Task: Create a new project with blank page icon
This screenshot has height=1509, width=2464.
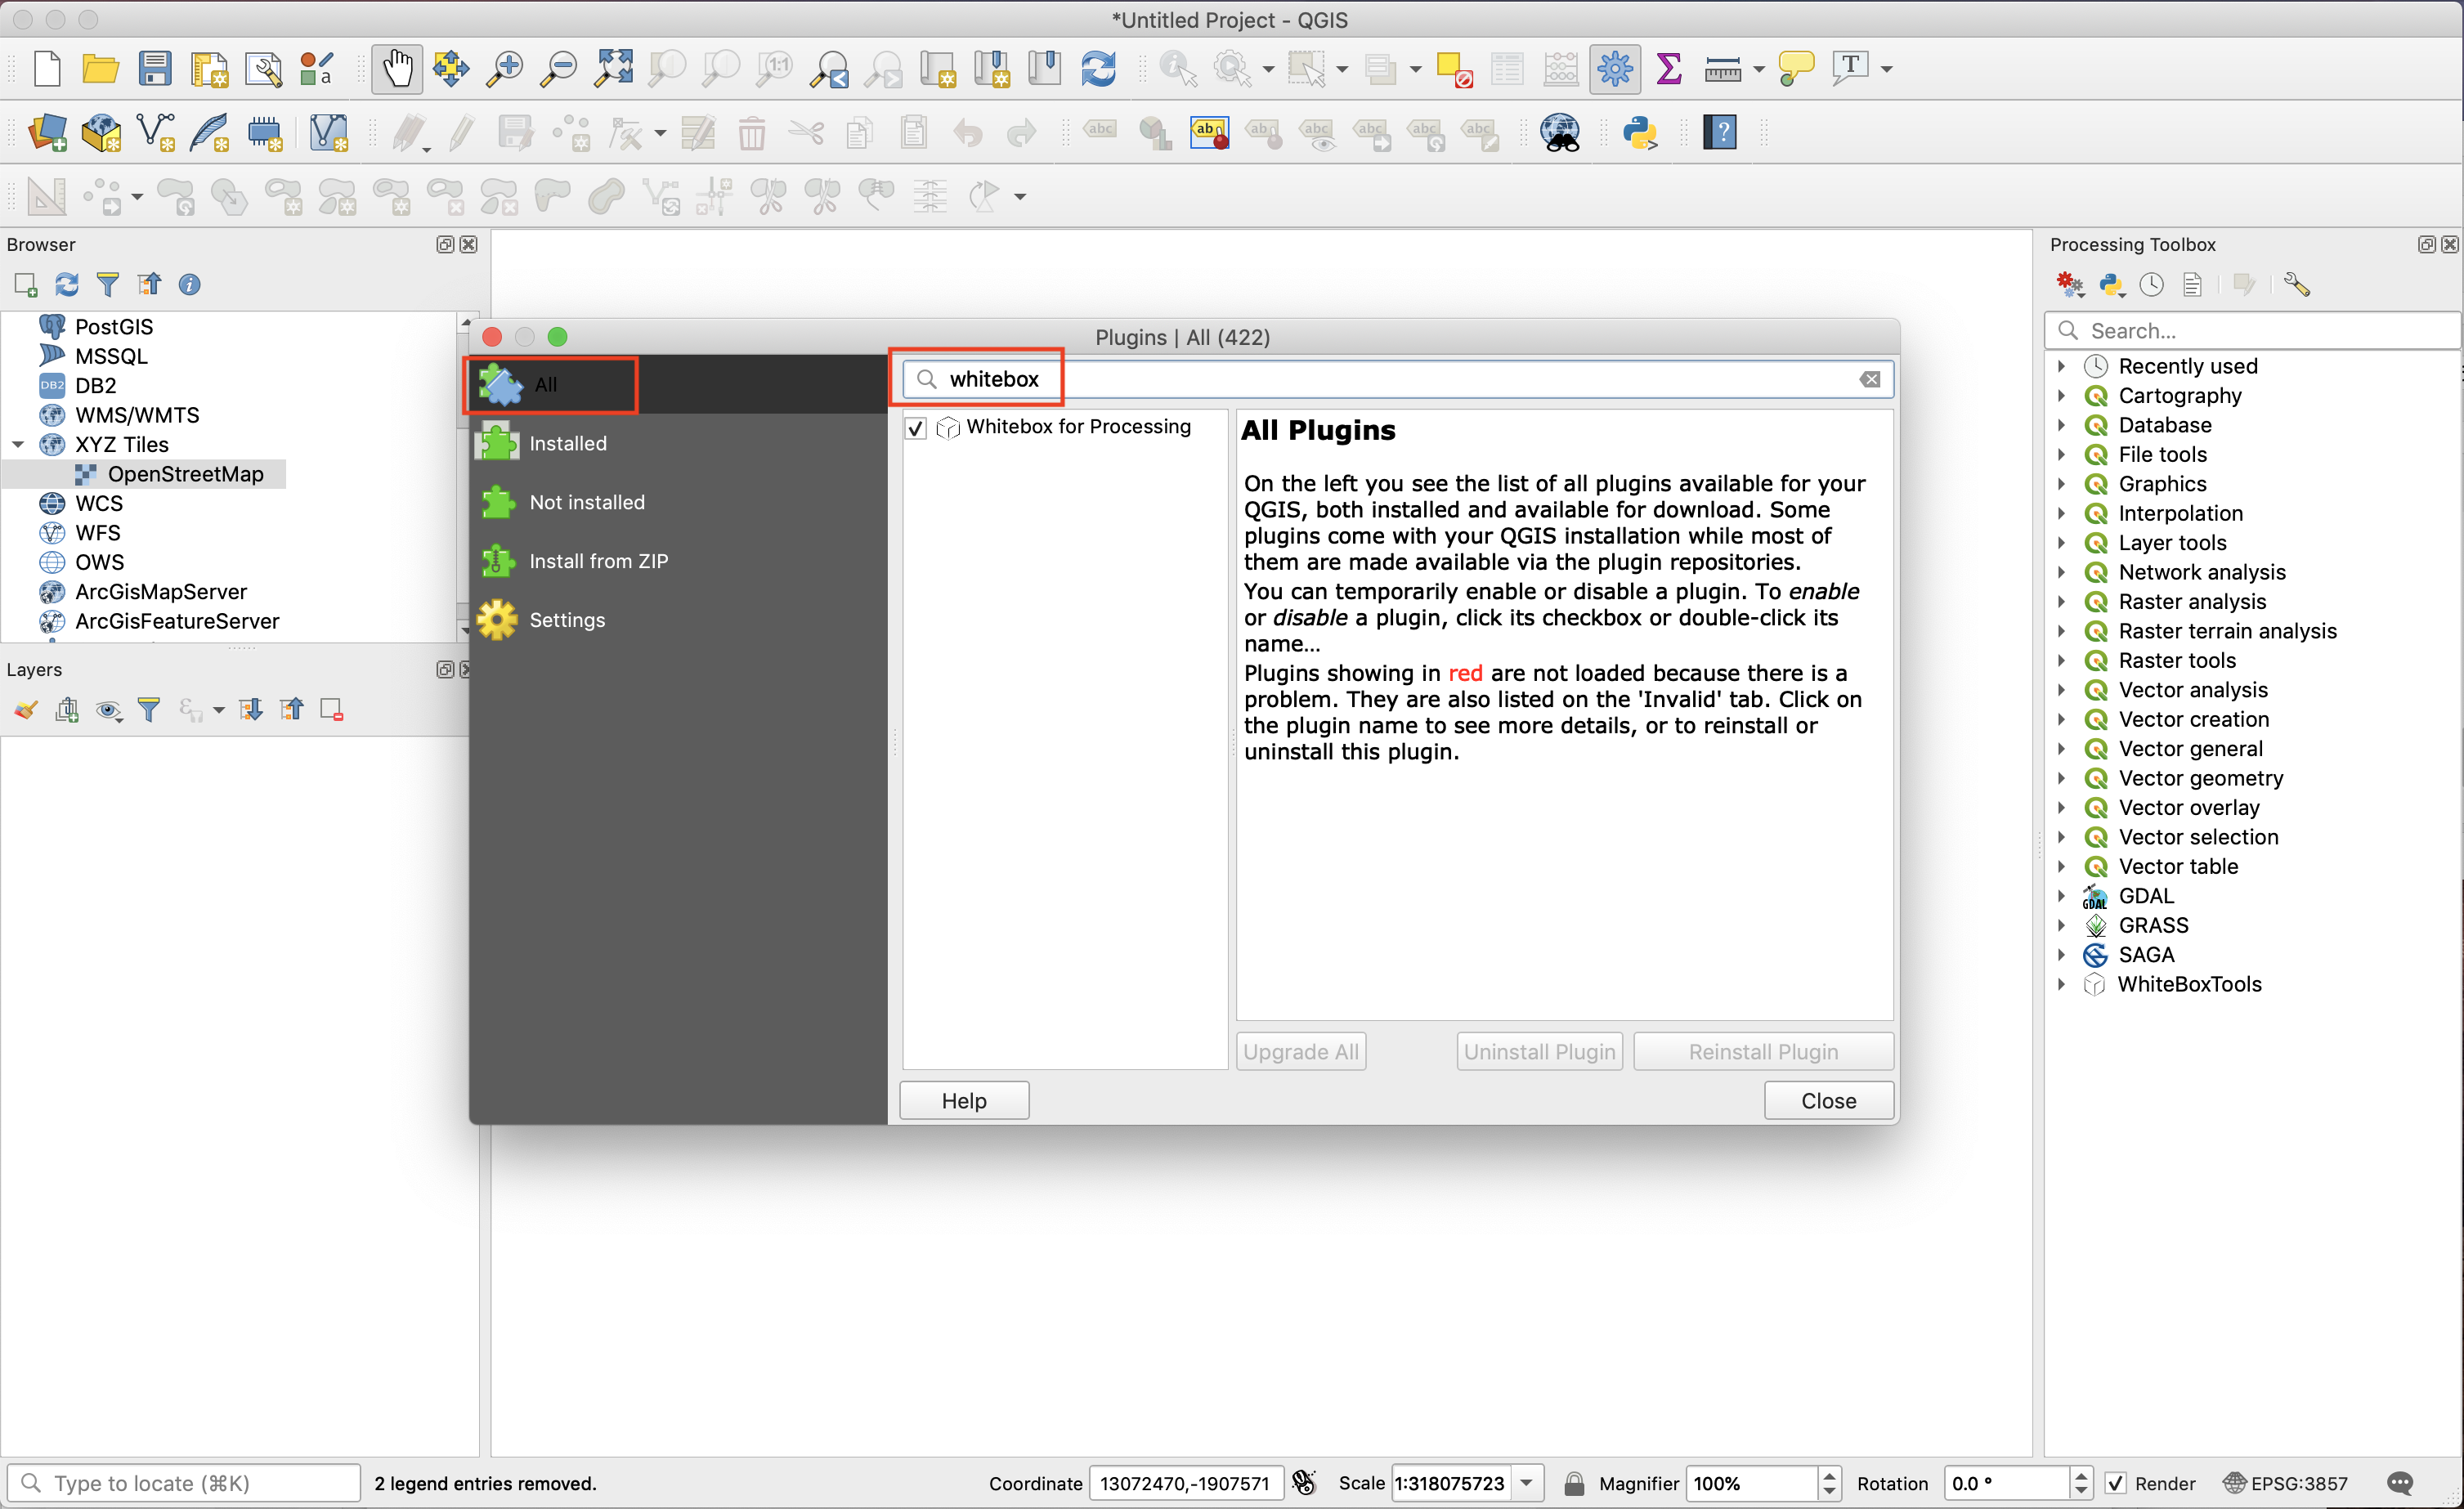Action: point(47,69)
